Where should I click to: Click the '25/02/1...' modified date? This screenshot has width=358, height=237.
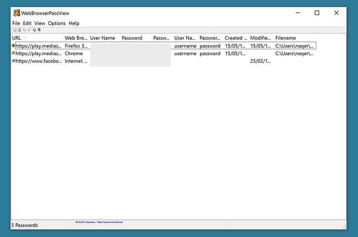point(261,61)
